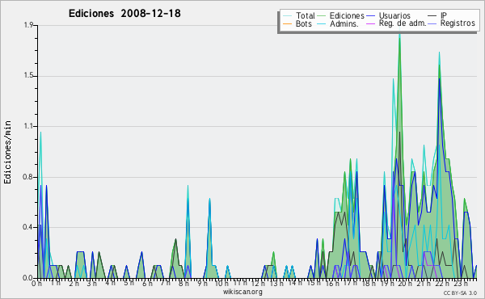The height and width of the screenshot is (299, 485).
Task: Click the '9 h' x-axis label
Action: point(202,283)
